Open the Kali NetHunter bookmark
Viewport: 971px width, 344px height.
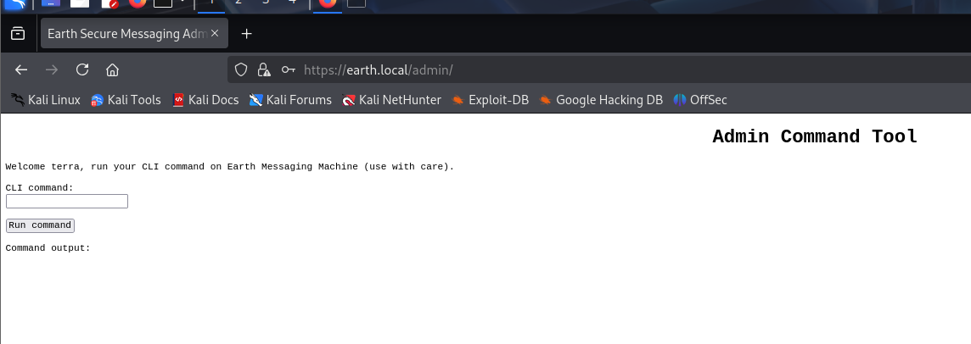click(391, 100)
